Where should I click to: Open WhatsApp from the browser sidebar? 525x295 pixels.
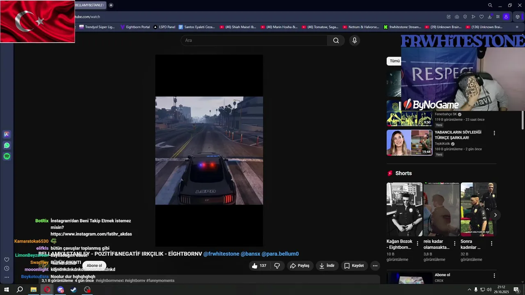tap(7, 145)
